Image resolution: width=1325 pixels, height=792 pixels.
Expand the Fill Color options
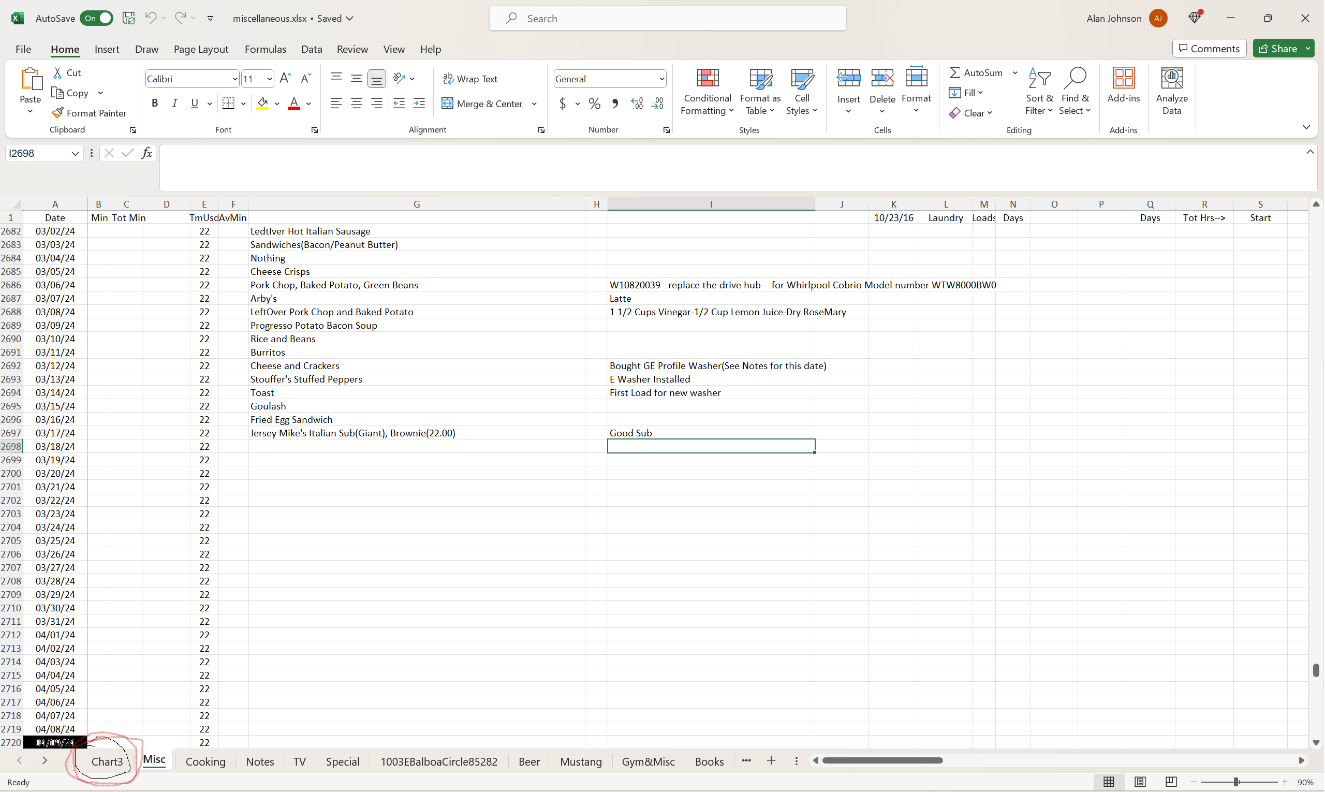click(x=277, y=104)
